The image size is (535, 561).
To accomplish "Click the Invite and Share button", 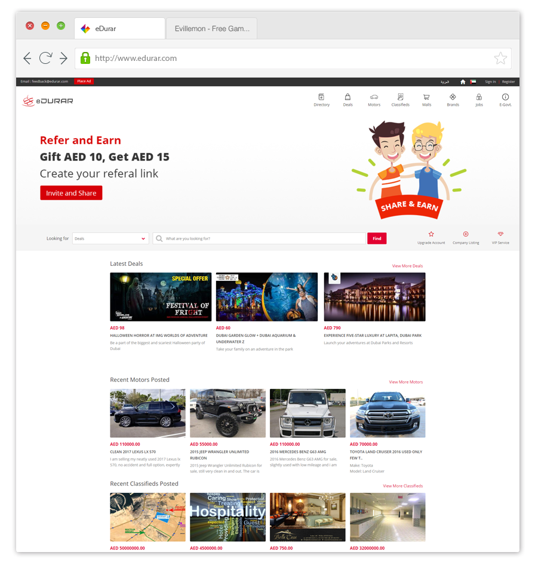I will click(x=71, y=193).
